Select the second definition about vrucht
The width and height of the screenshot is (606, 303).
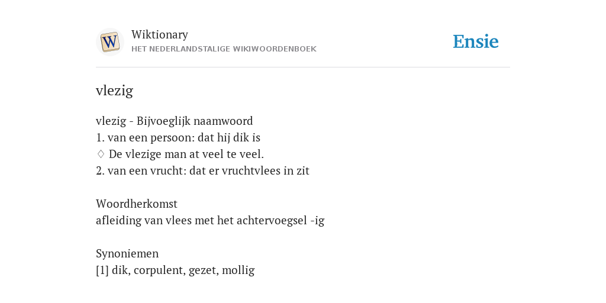tap(202, 171)
